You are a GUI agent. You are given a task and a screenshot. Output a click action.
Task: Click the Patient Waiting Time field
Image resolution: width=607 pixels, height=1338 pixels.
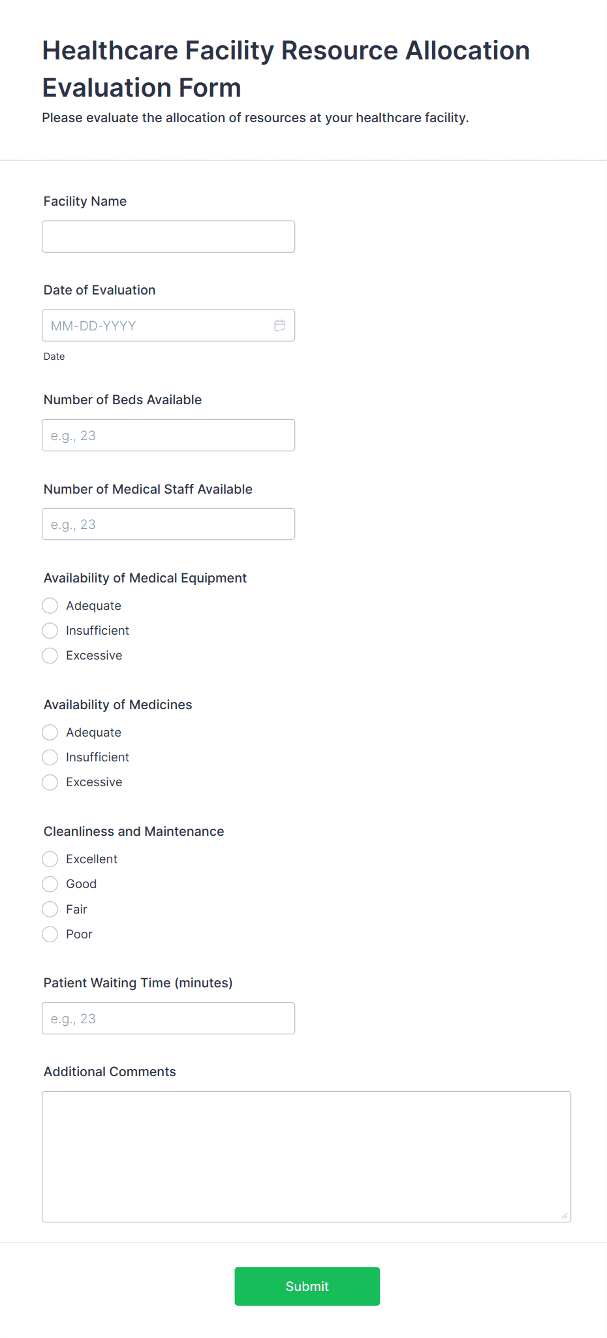168,1017
